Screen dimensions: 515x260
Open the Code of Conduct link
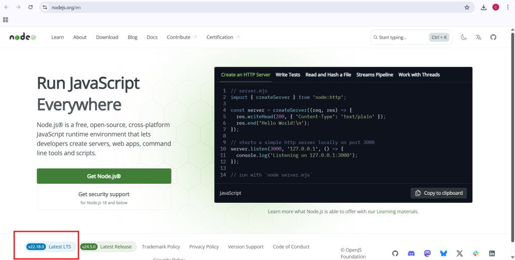pos(291,246)
